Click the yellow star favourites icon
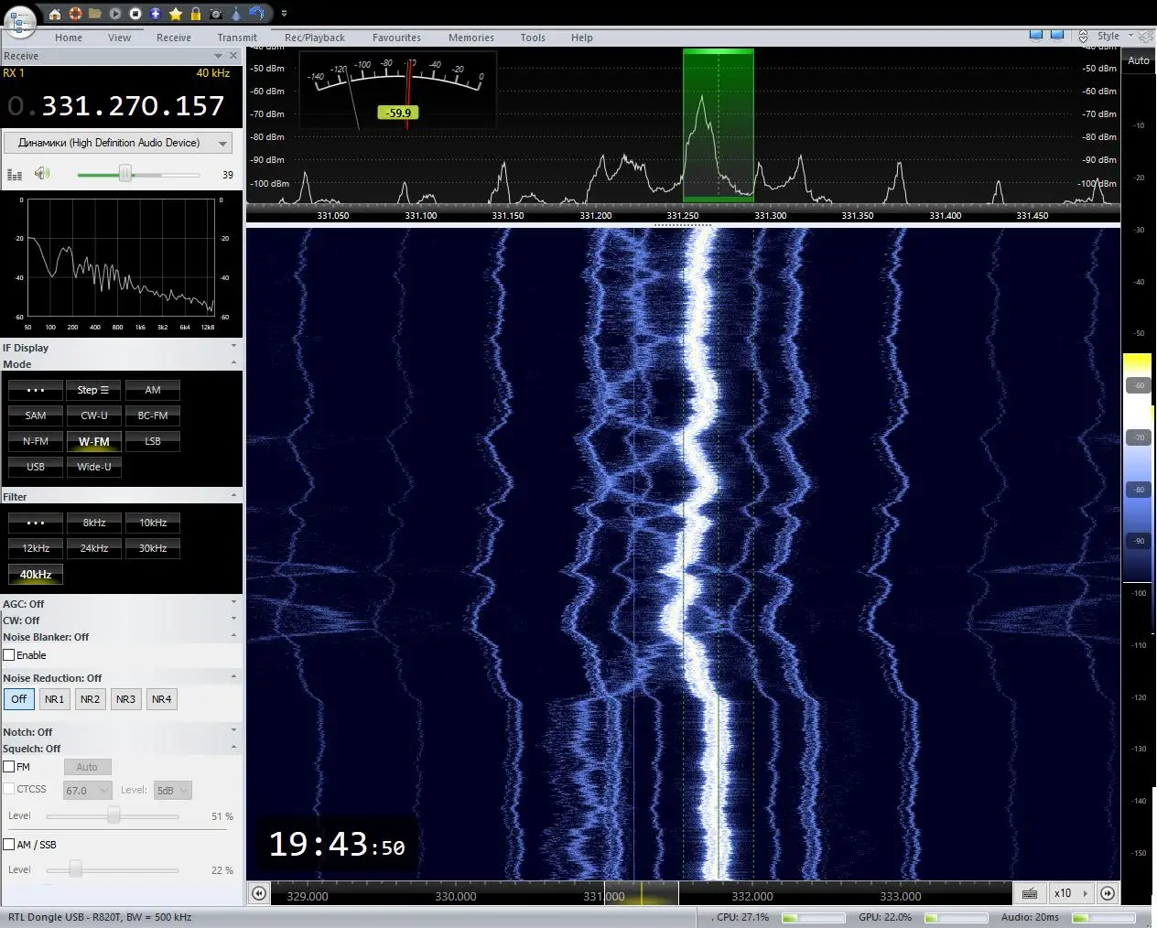 click(176, 14)
